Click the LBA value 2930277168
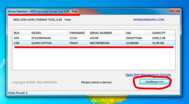Screen dimensions: 189x104 pos(134,38)
